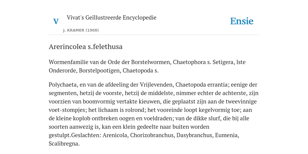Click the Arerincolea s.felethusa heading
The width and height of the screenshot is (308, 154).
tap(86, 47)
